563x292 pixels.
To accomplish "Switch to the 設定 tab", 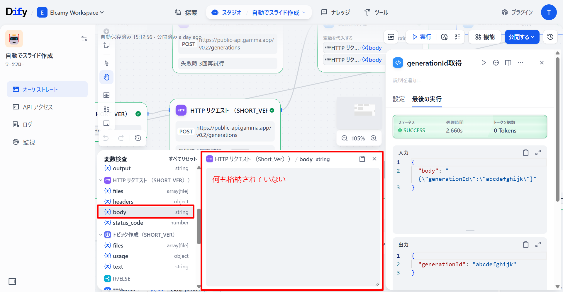I will click(398, 99).
